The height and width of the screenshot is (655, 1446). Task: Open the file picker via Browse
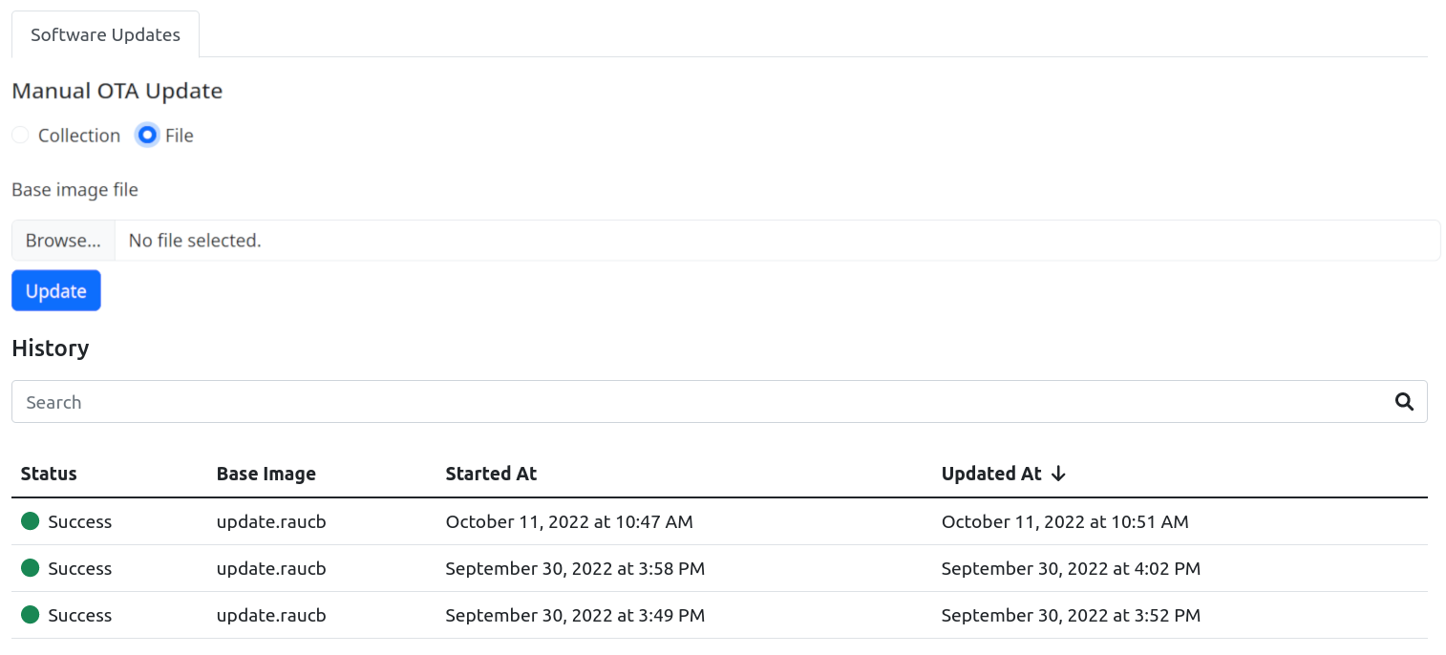(x=61, y=240)
